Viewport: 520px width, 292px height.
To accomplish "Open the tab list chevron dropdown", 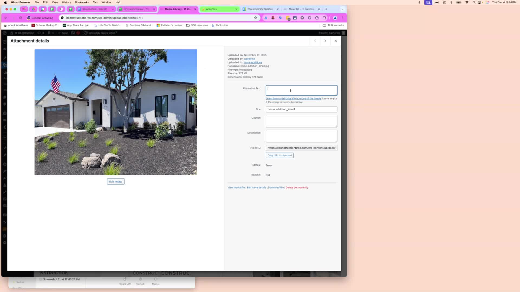I will 342,9.
